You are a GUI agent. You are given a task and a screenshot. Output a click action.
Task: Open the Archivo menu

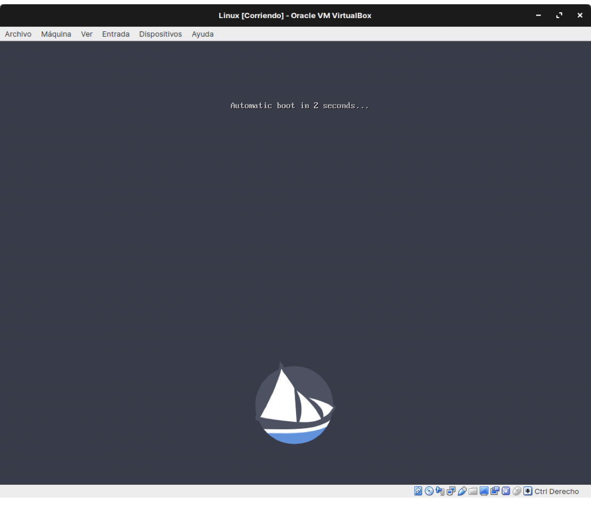(x=18, y=34)
